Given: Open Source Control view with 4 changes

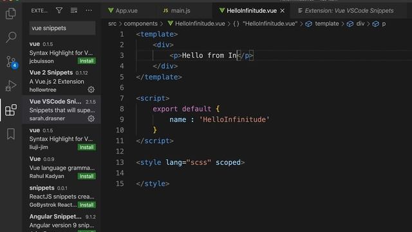Looking at the screenshot, I should click(x=12, y=62).
